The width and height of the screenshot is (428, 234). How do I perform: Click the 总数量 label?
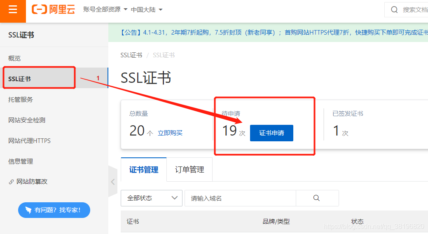[x=139, y=114]
